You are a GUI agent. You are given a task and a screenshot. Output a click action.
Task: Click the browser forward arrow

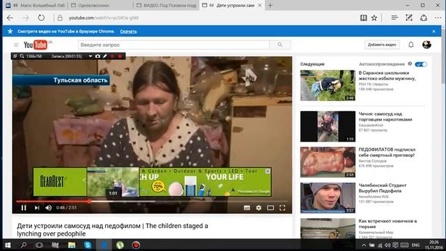pyautogui.click(x=26, y=18)
